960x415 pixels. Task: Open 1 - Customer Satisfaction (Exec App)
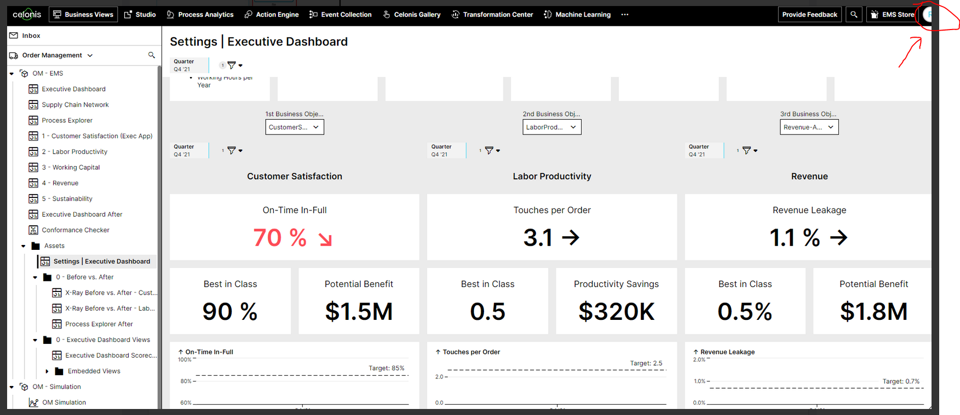[x=97, y=136]
